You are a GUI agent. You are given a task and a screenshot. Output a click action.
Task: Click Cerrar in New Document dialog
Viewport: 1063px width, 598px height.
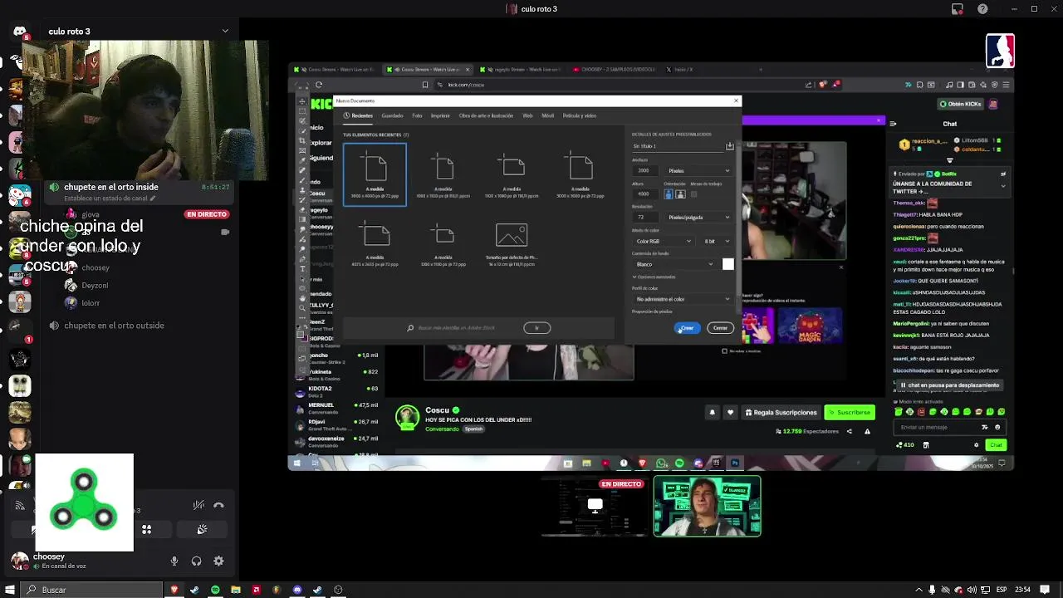pos(720,328)
